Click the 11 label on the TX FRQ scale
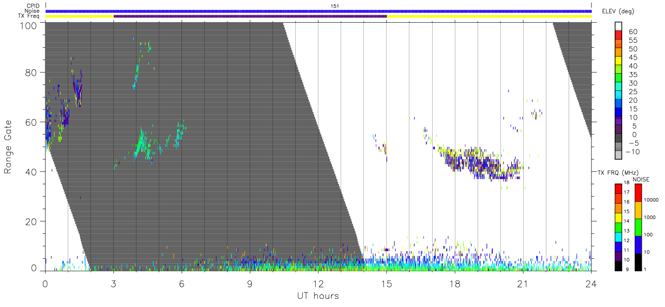665x307 pixels. [x=627, y=250]
